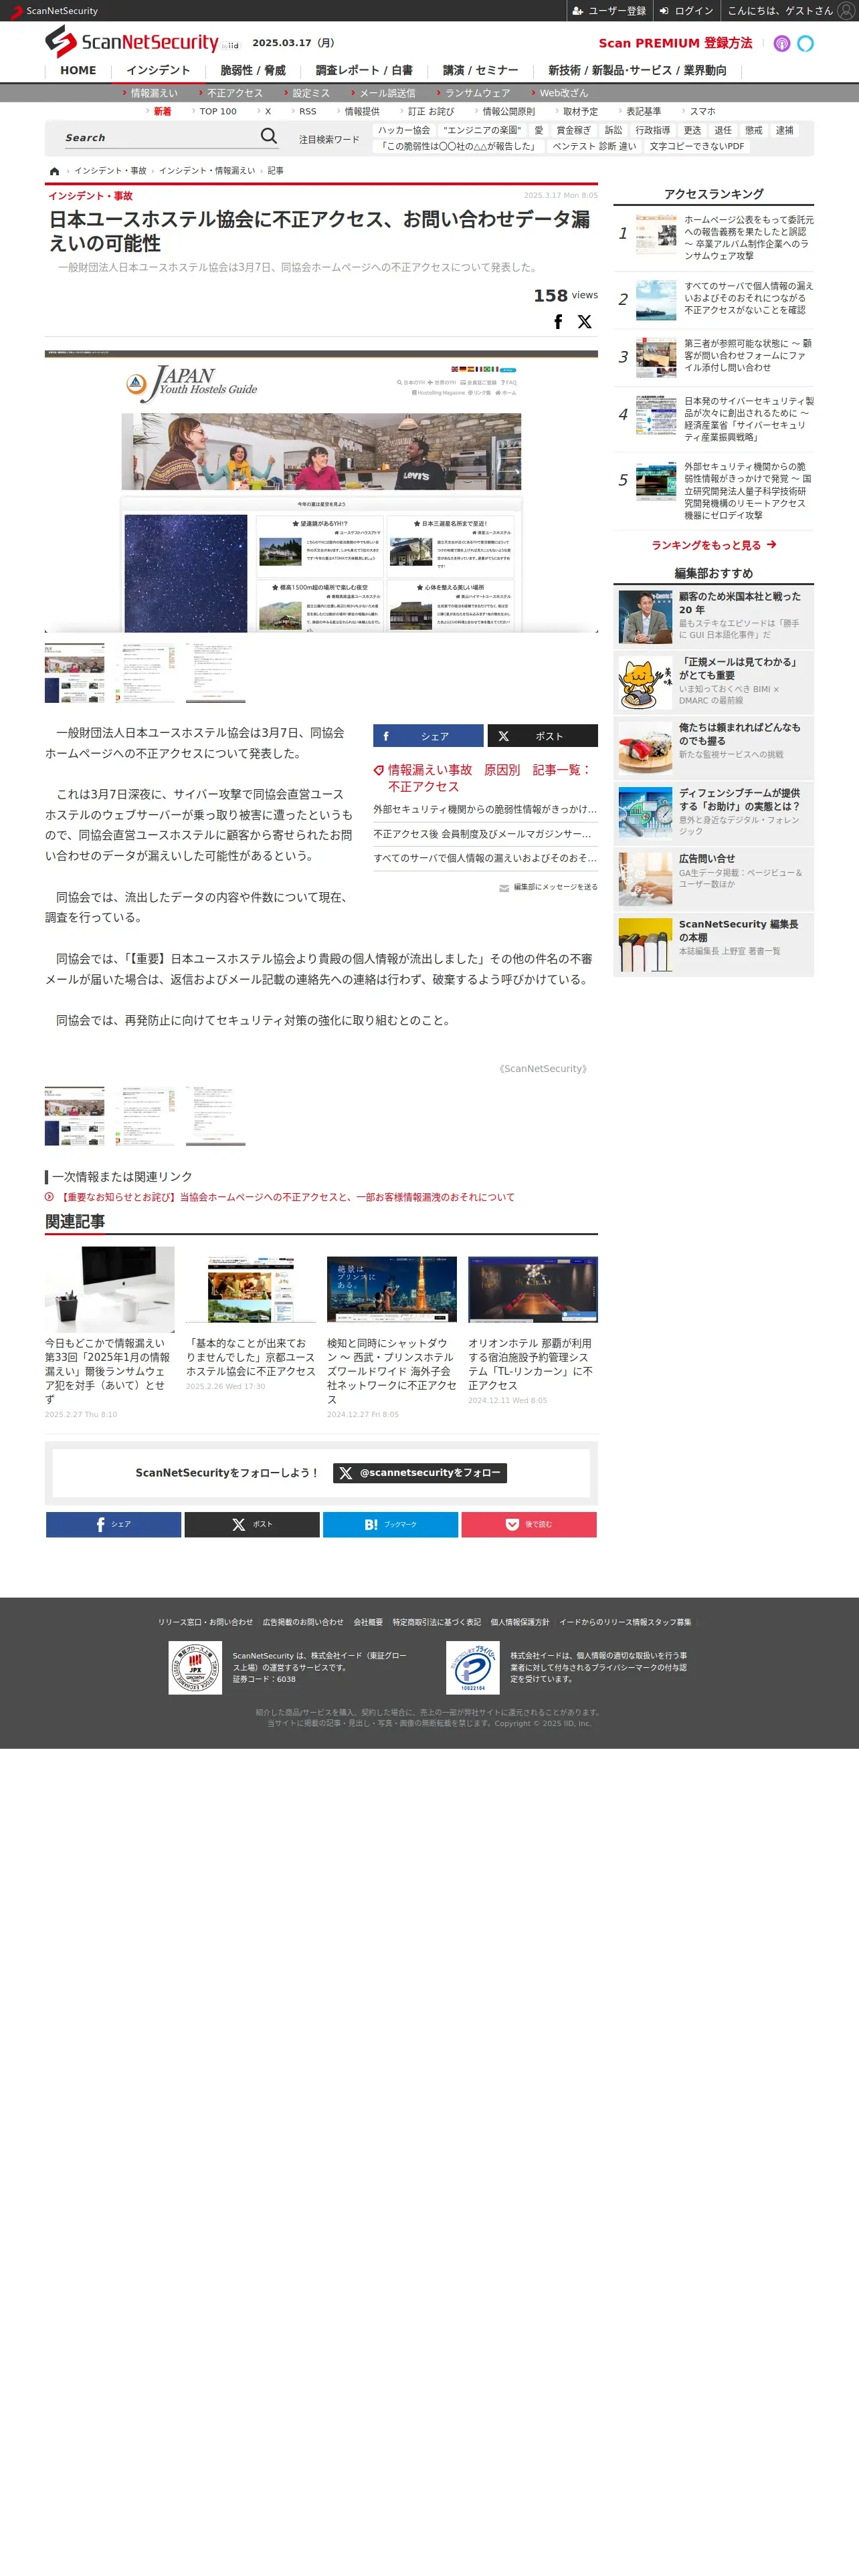
Task: Open ranking 4 サイバーセキュリティ産業振興戦略 article
Action: coord(749,419)
